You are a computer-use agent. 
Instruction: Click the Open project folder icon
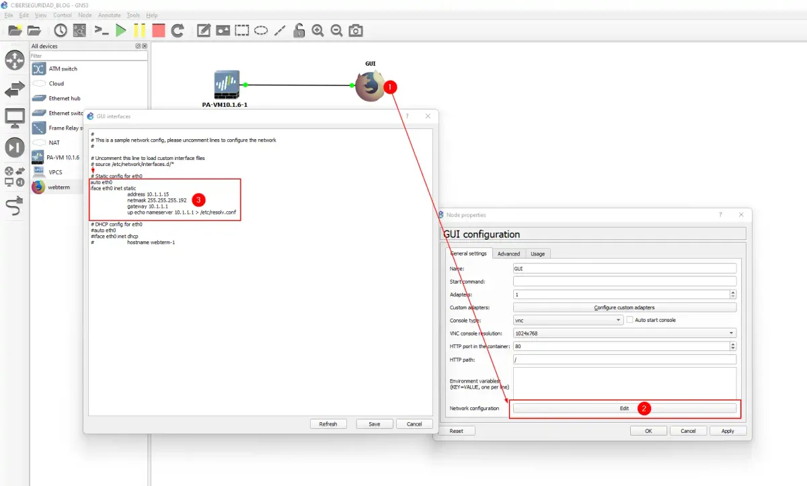[x=34, y=30]
